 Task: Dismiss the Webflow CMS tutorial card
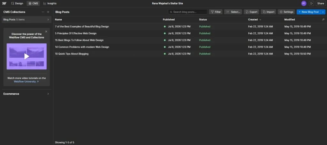pyautogui.click(x=46, y=32)
